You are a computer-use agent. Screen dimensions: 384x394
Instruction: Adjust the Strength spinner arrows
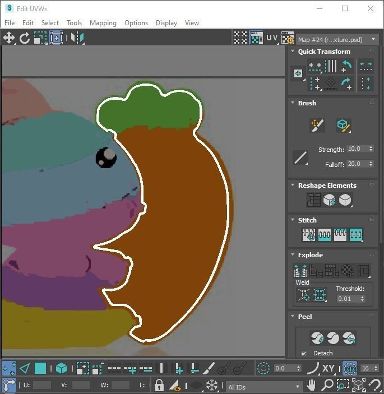(x=371, y=149)
